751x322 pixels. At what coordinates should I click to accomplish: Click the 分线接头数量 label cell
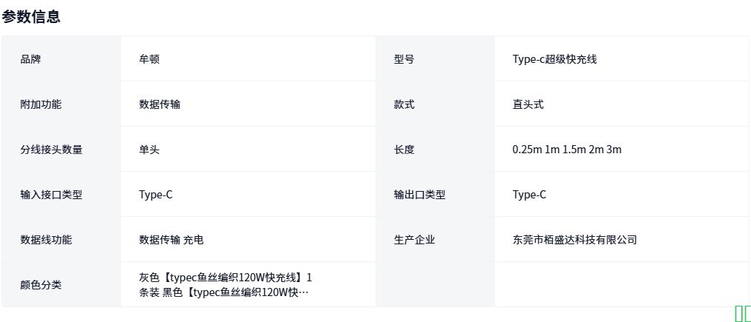tap(51, 150)
